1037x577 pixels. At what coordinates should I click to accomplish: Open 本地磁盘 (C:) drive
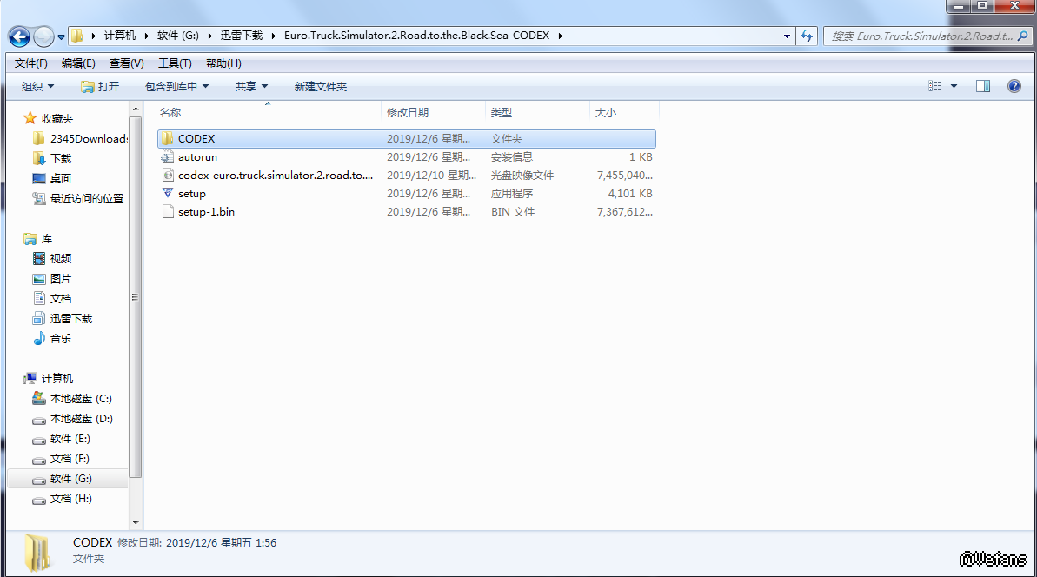[72, 399]
